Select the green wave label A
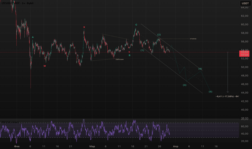 33,37
